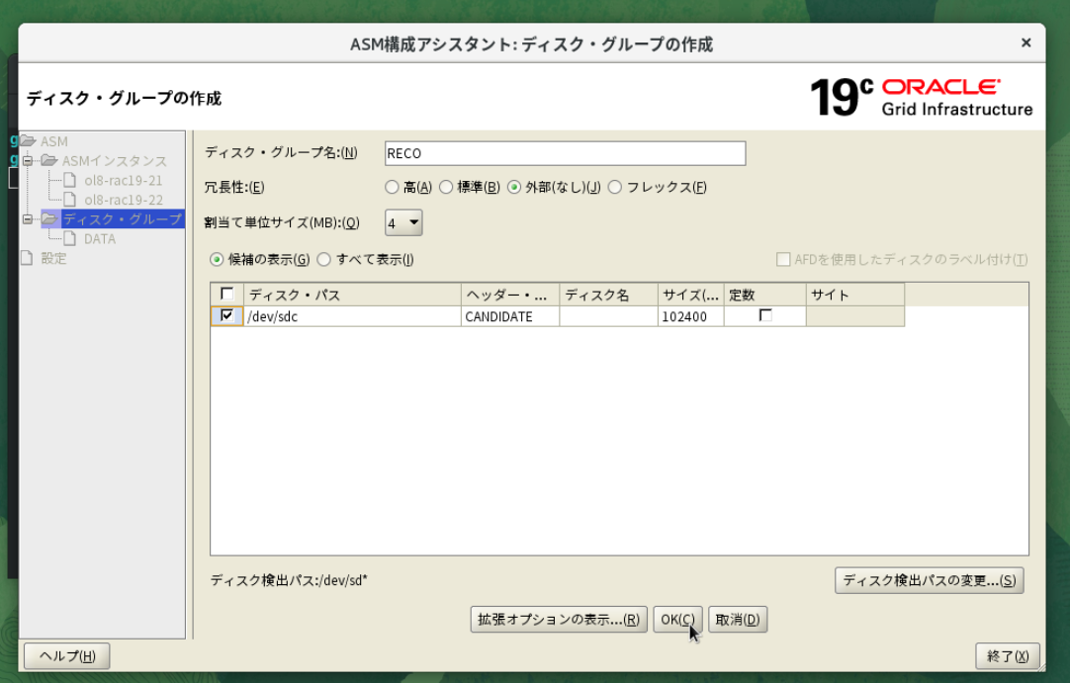Toggle the select-all checkbox in table header
This screenshot has height=683, width=1070.
pyautogui.click(x=227, y=295)
